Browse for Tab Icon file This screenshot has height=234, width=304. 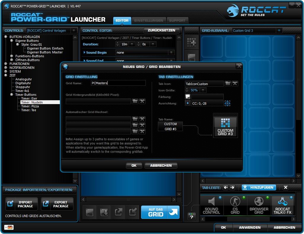pyautogui.click(x=228, y=84)
